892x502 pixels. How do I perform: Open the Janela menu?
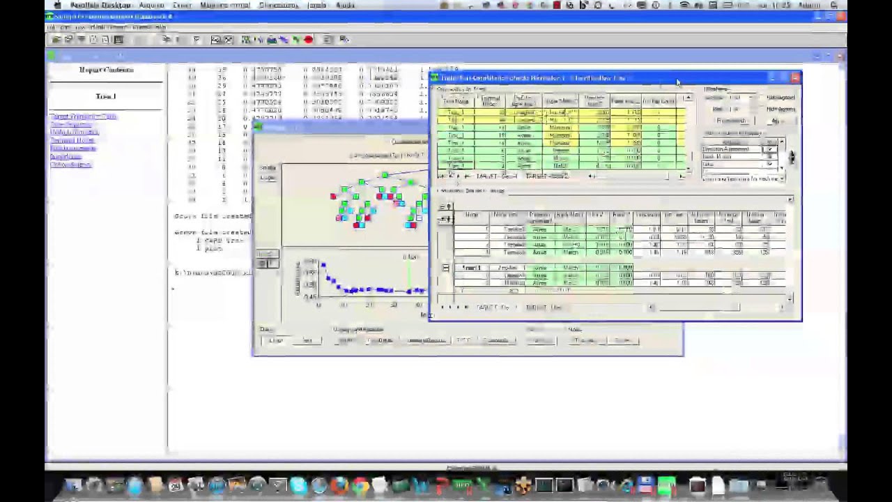tap(317, 5)
